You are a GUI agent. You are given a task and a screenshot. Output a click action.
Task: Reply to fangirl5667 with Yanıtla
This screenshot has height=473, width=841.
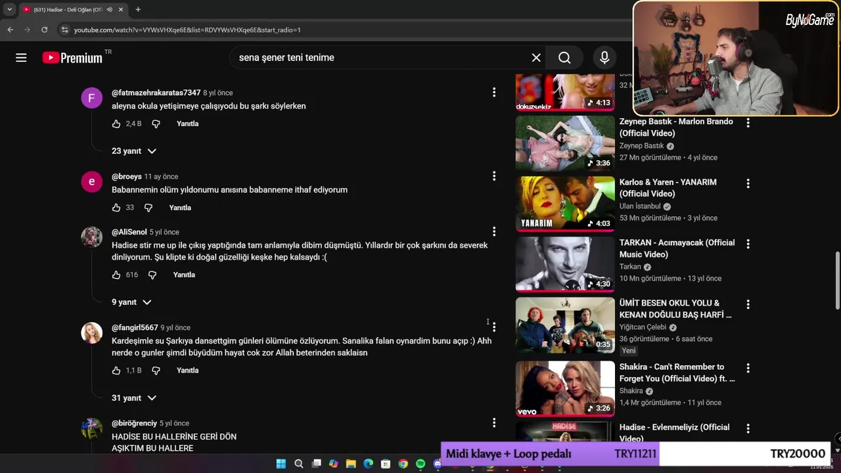click(x=187, y=371)
